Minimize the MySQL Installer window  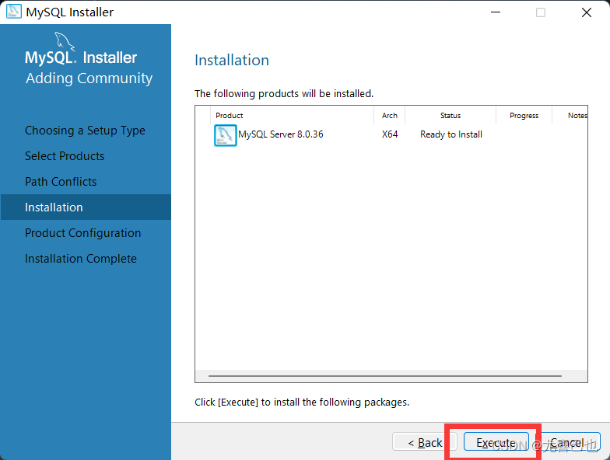[495, 12]
